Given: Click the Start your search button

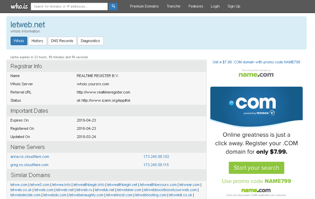Looking at the screenshot, I should coord(256,167).
